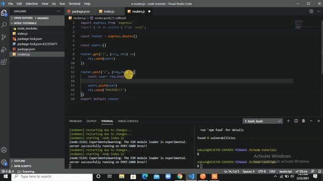Open notifications bell in status bar
Screen dimensions: 323x181
(319, 171)
